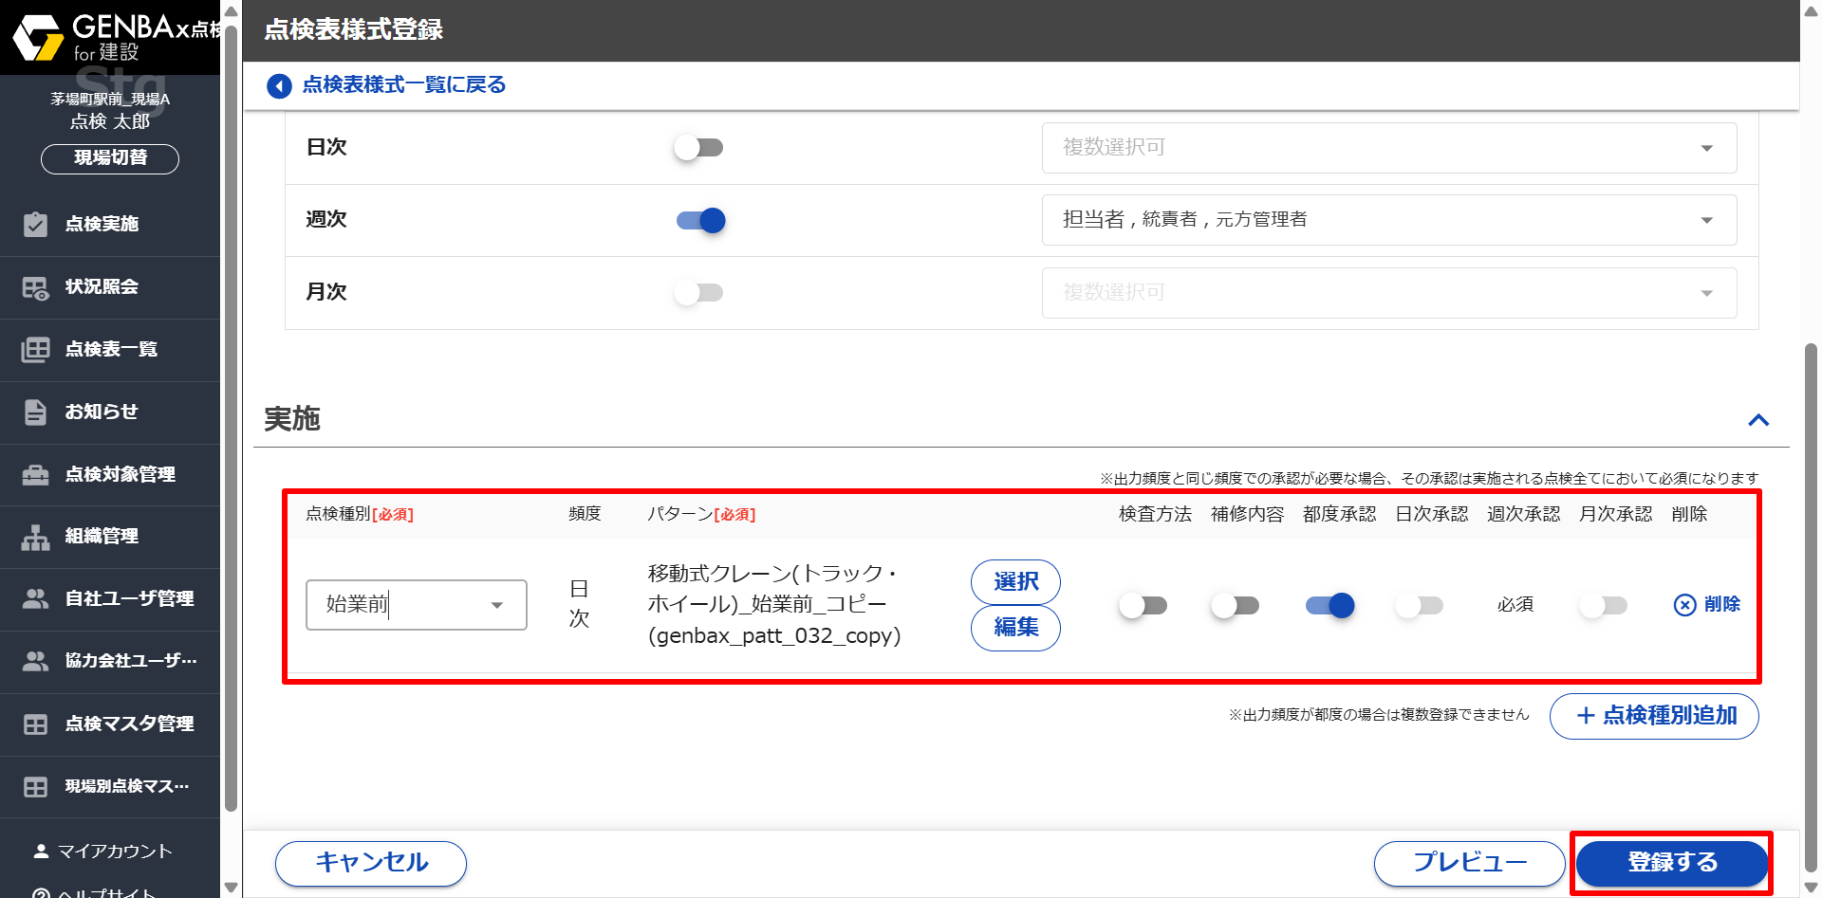Toggle the 検査方法 slider switch
1822x898 pixels.
click(1143, 606)
